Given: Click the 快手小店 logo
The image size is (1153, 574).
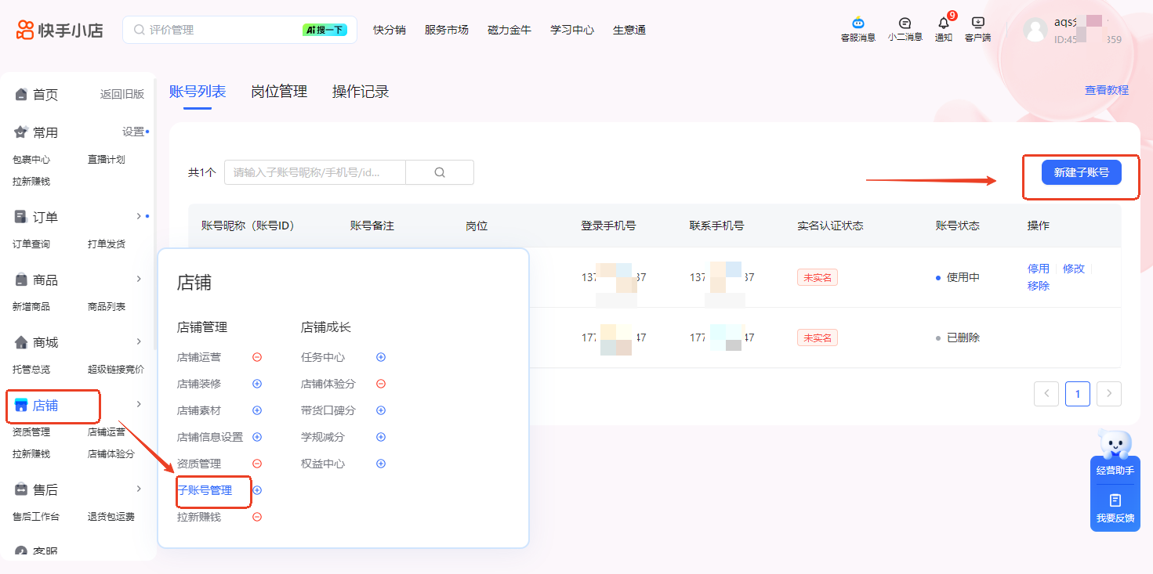Looking at the screenshot, I should [59, 30].
